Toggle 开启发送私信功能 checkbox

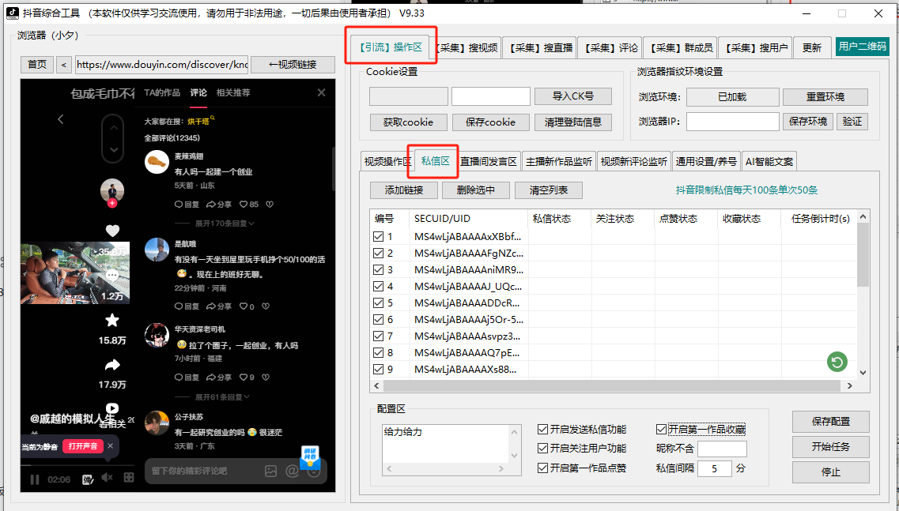click(542, 430)
